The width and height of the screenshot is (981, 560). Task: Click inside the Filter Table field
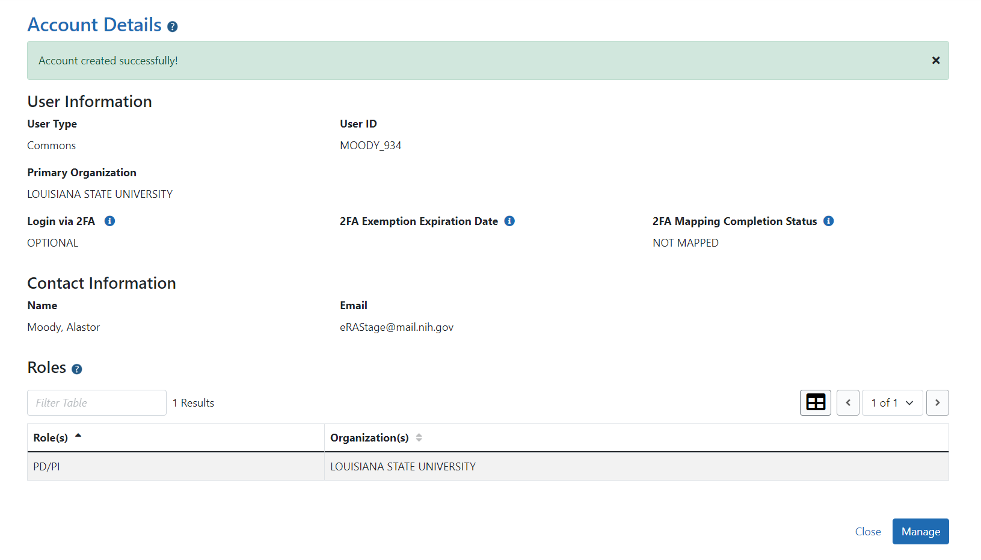click(97, 403)
